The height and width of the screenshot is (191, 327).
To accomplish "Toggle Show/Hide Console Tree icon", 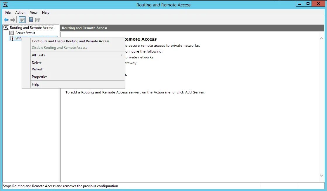I will coord(22,20).
